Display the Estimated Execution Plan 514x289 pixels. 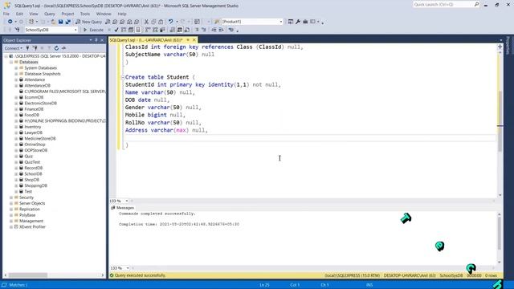[x=124, y=30]
